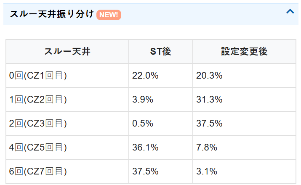Click the 36.1% cell
Image resolution: width=301 pixels, height=185 pixels.
(145, 147)
